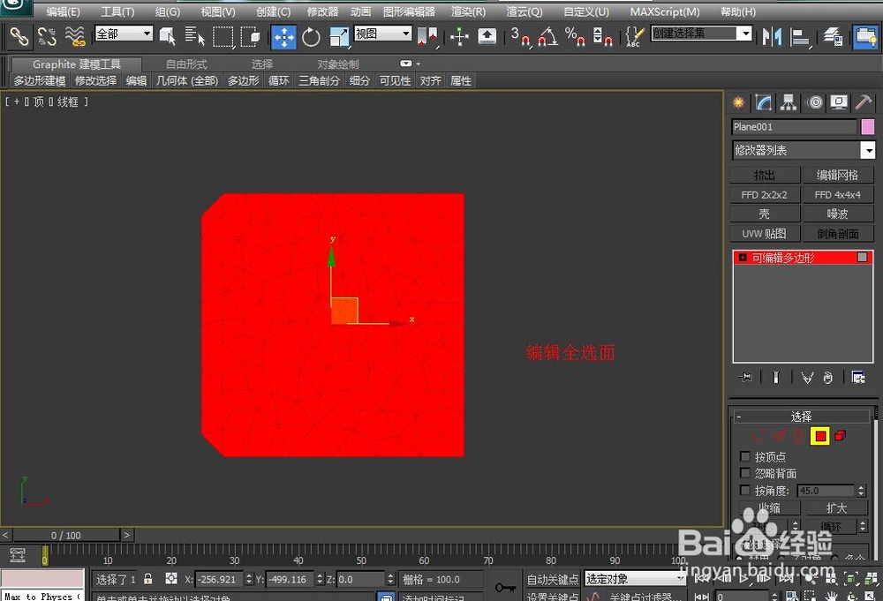Activate the Select Object arrow tool
This screenshot has height=601, width=883.
167,37
